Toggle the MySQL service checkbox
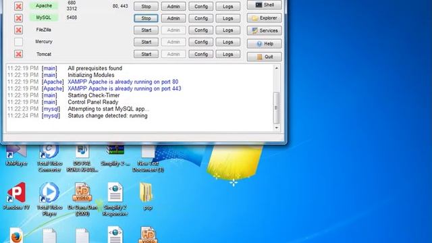Screen dimensions: 432x243 pyautogui.click(x=18, y=18)
